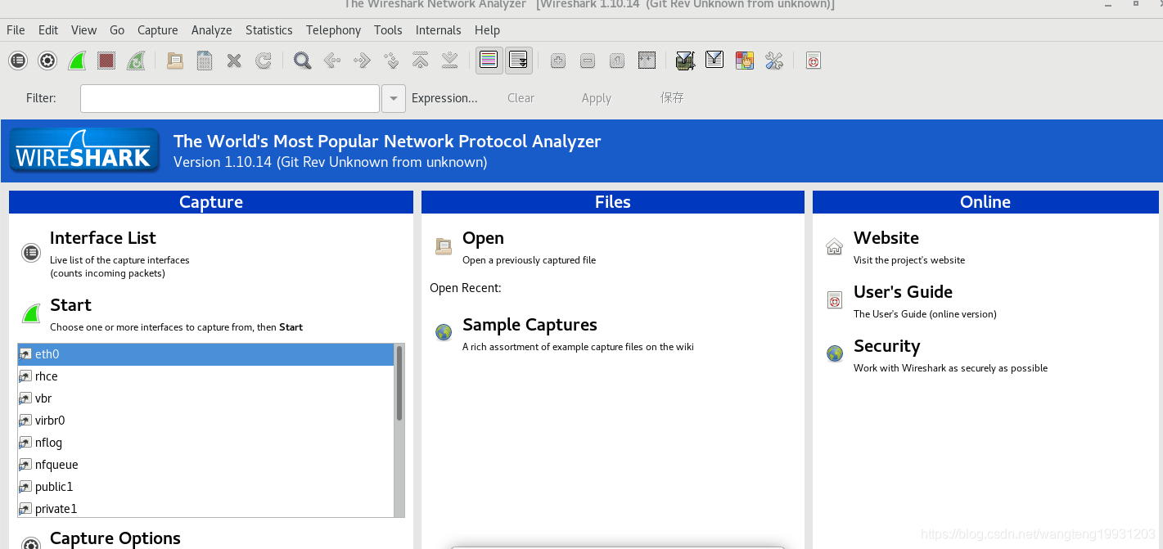The image size is (1163, 549).
Task: Open capture options from the toolbar gear icon
Action: (x=47, y=61)
